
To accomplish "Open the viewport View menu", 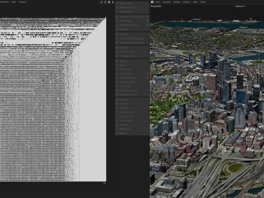I will pos(158,2).
